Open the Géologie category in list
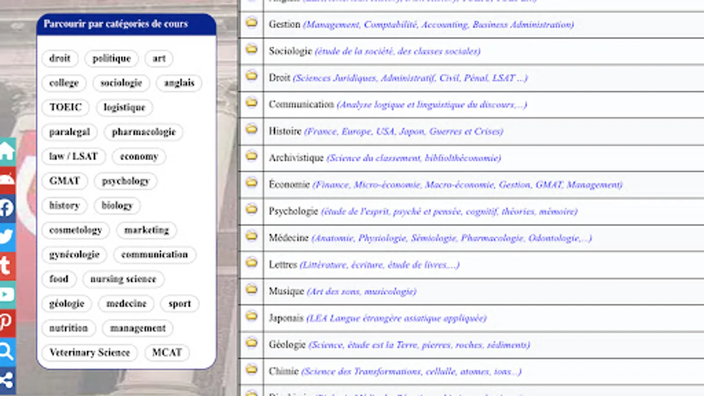Image resolution: width=704 pixels, height=396 pixels. click(x=287, y=345)
